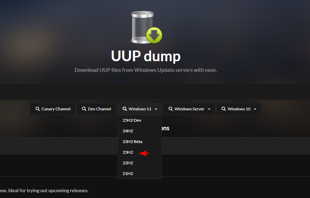This screenshot has height=198, width=310.
Task: Click the 'Download UUP files' tagline text
Action: (146, 70)
